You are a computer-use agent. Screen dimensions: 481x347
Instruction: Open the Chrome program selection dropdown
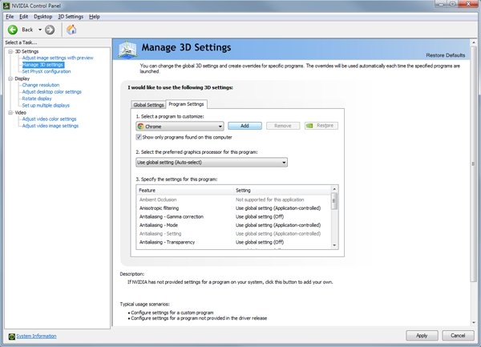180,127
